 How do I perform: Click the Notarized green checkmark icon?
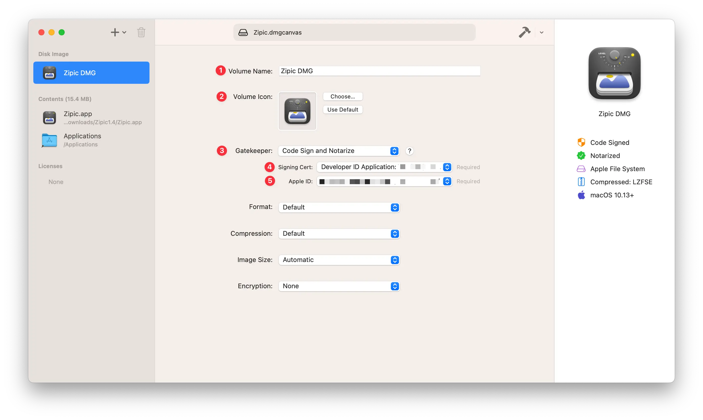point(581,156)
